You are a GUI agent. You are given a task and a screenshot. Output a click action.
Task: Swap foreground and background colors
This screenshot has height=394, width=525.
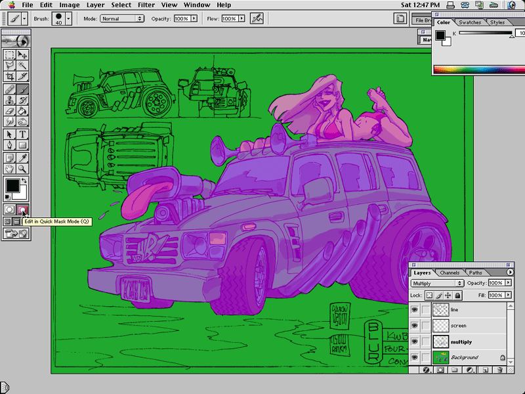coord(24,181)
